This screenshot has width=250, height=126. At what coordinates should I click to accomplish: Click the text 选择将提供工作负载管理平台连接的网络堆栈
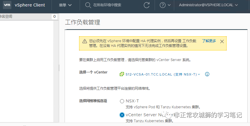pyautogui.click(x=115, y=89)
